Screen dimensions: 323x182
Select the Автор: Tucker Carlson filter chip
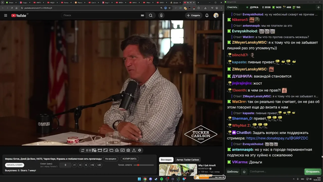tap(188, 160)
